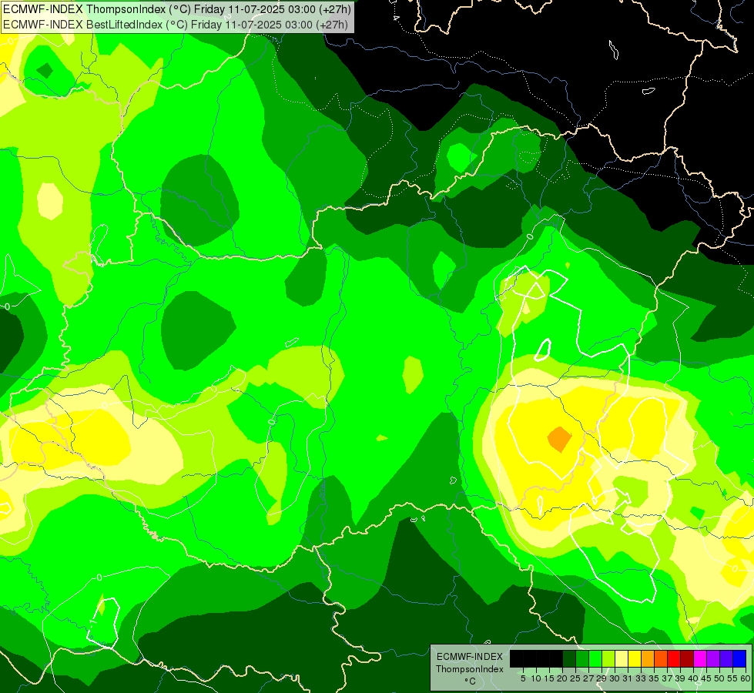
Task: Click the lime 29–30 legend swatch
Action: (608, 658)
